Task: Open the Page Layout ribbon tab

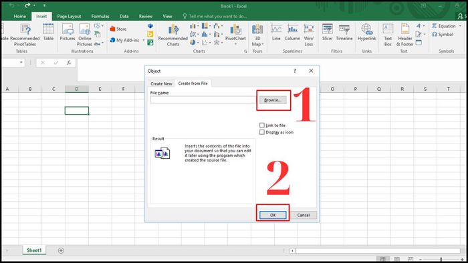Action: [x=69, y=17]
